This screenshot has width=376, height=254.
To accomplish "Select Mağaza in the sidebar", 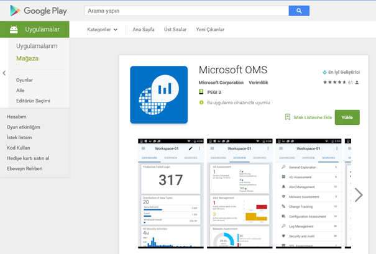I will point(27,58).
